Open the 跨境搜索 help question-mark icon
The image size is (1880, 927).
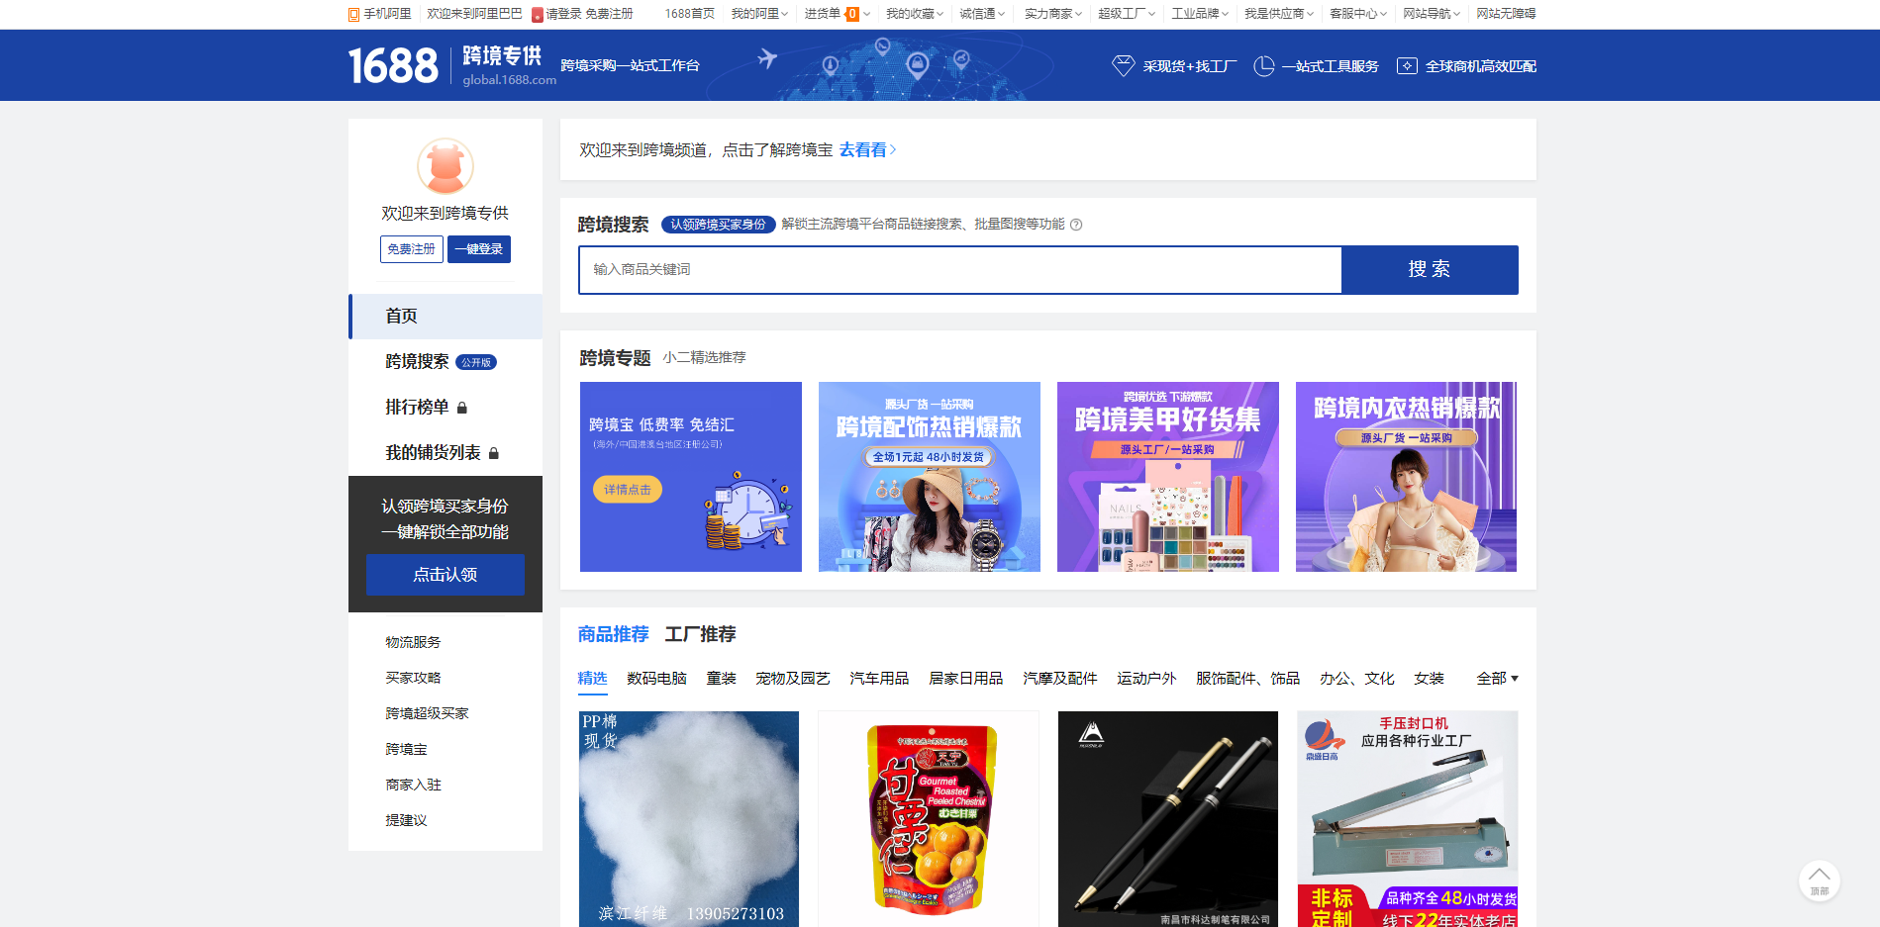pyautogui.click(x=1078, y=225)
